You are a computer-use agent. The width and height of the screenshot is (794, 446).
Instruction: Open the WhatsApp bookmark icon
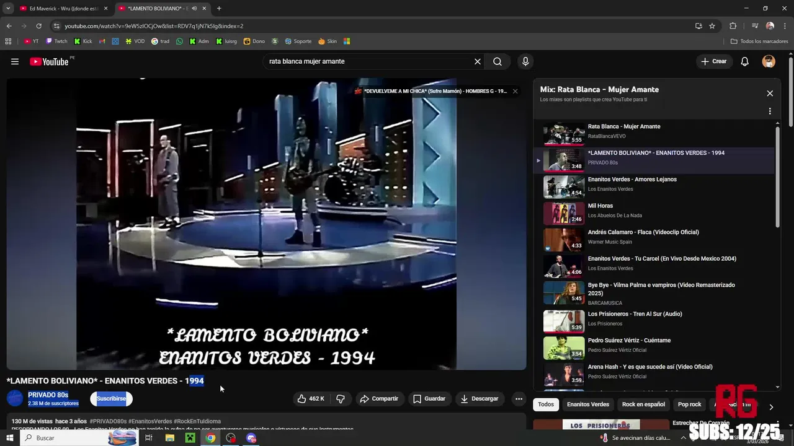pos(180,42)
